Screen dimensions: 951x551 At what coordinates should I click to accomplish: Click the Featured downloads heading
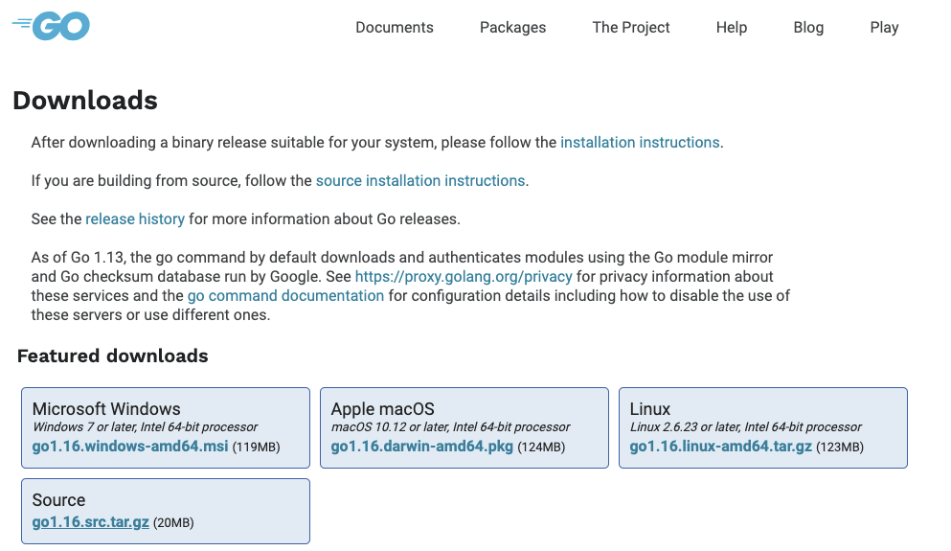(113, 356)
